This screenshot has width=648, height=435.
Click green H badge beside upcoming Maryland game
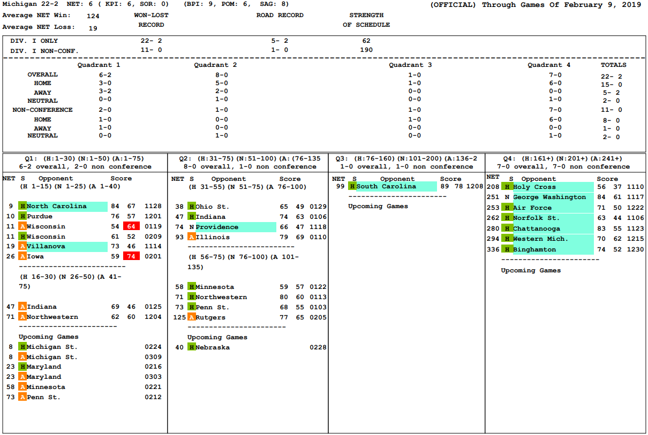coord(22,367)
